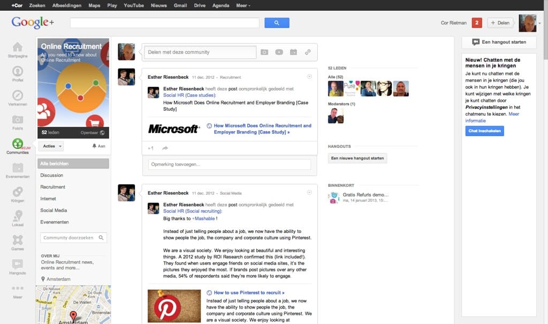Open the +Mashable mention link
The width and height of the screenshot is (548, 324).
click(x=203, y=218)
